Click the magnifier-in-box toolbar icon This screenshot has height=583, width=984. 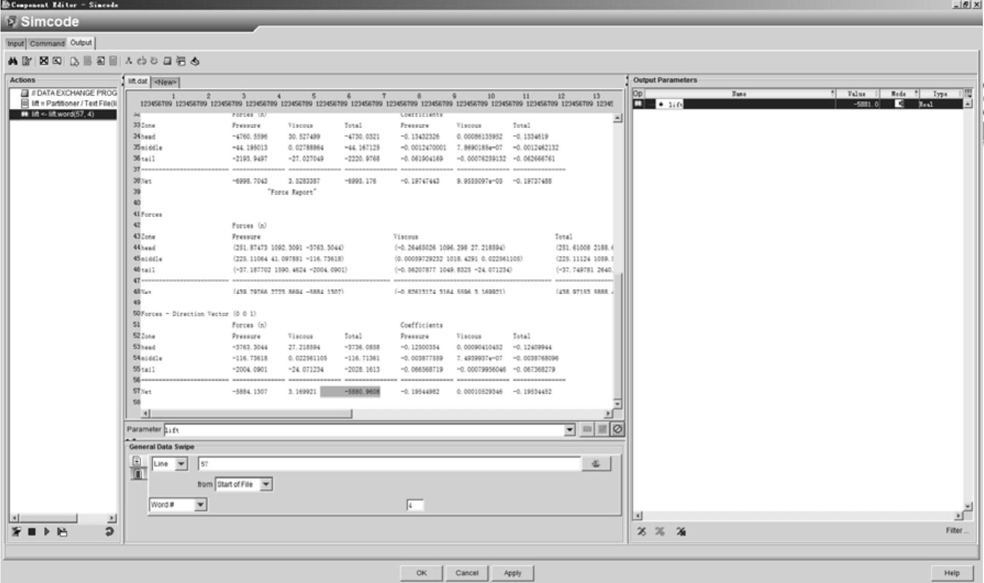(x=57, y=61)
